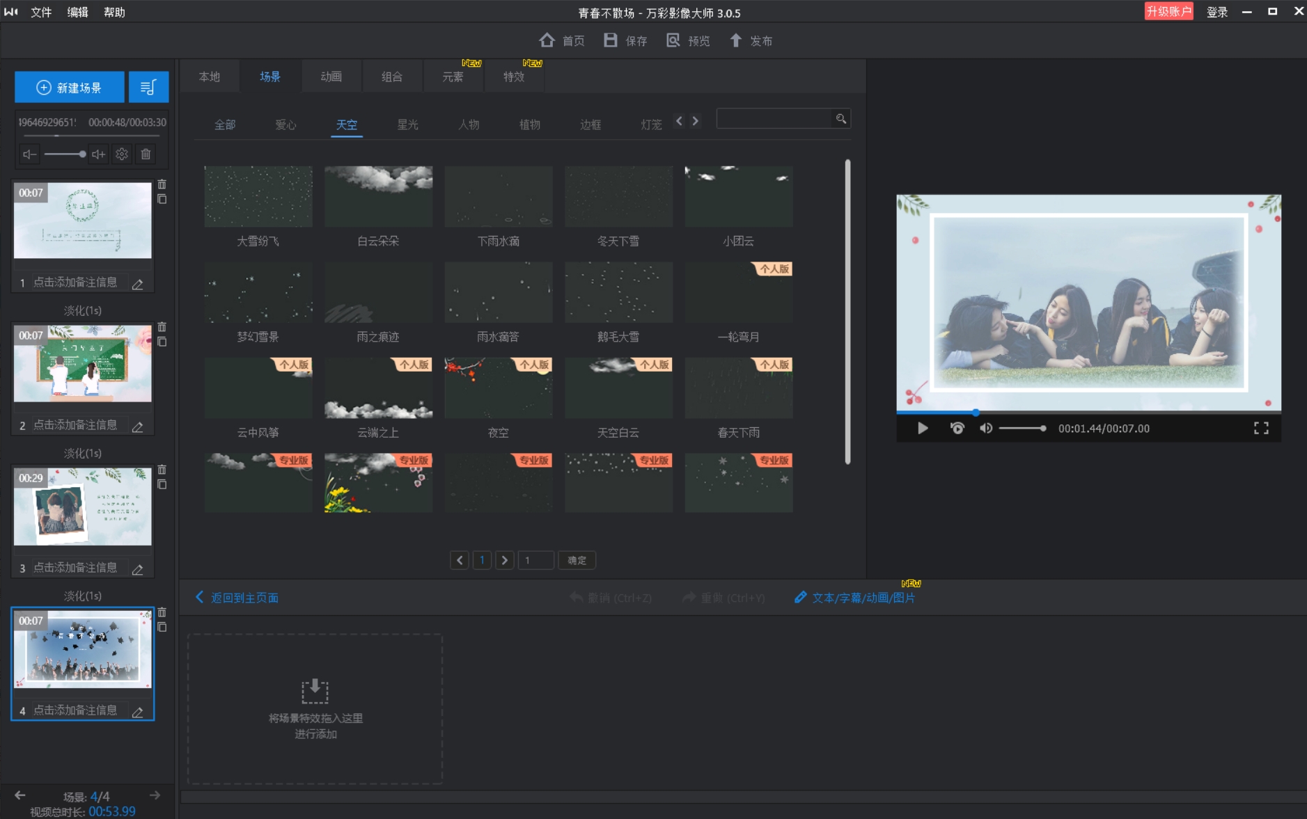Click the 首页 home icon
The image size is (1307, 819).
(x=547, y=40)
